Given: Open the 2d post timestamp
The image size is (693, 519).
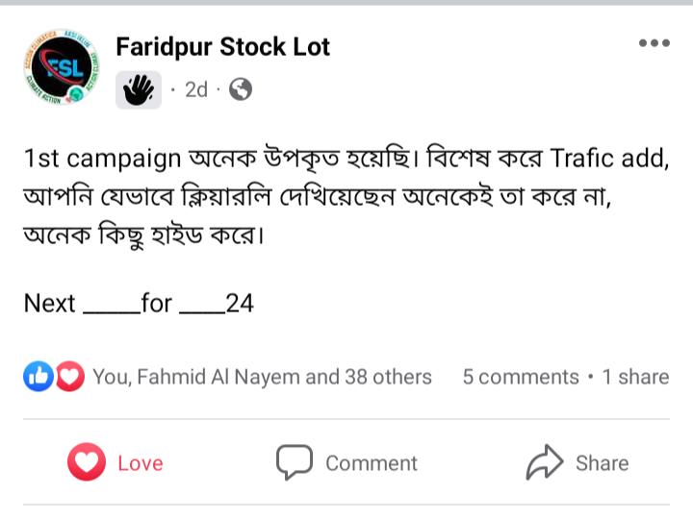Looking at the screenshot, I should (x=195, y=89).
